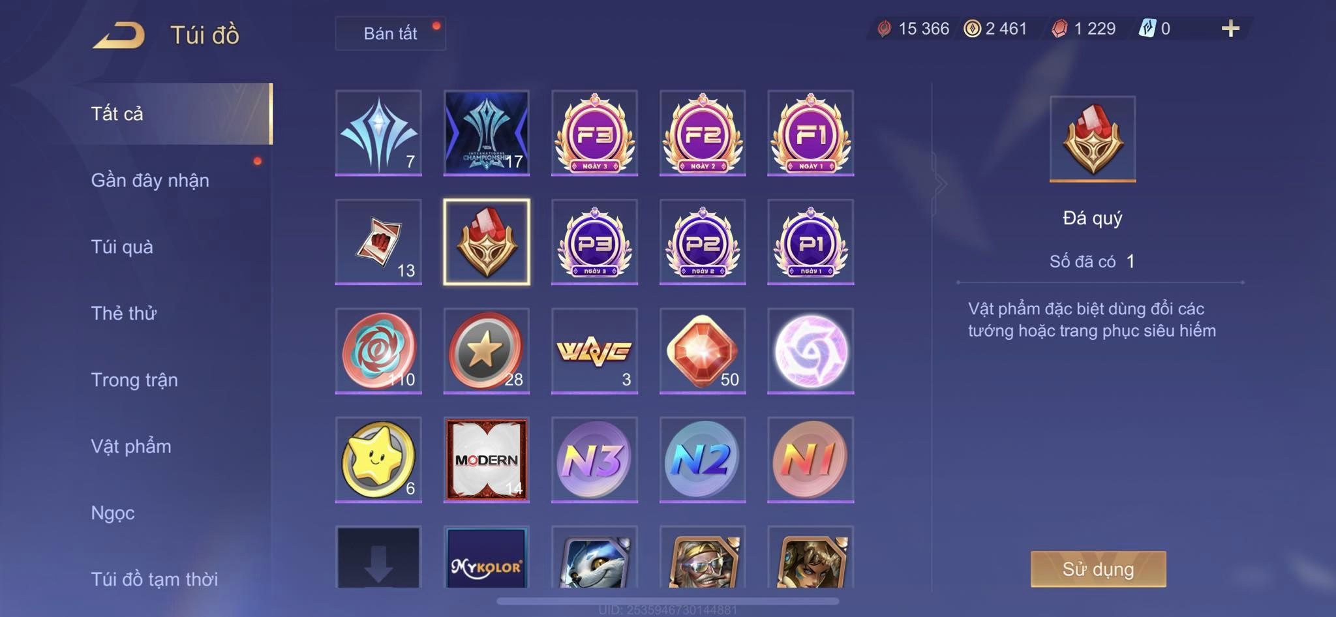Screen dimensions: 1336x617
Task: Select the P1 Ngày 1 purple badge
Action: coord(811,242)
